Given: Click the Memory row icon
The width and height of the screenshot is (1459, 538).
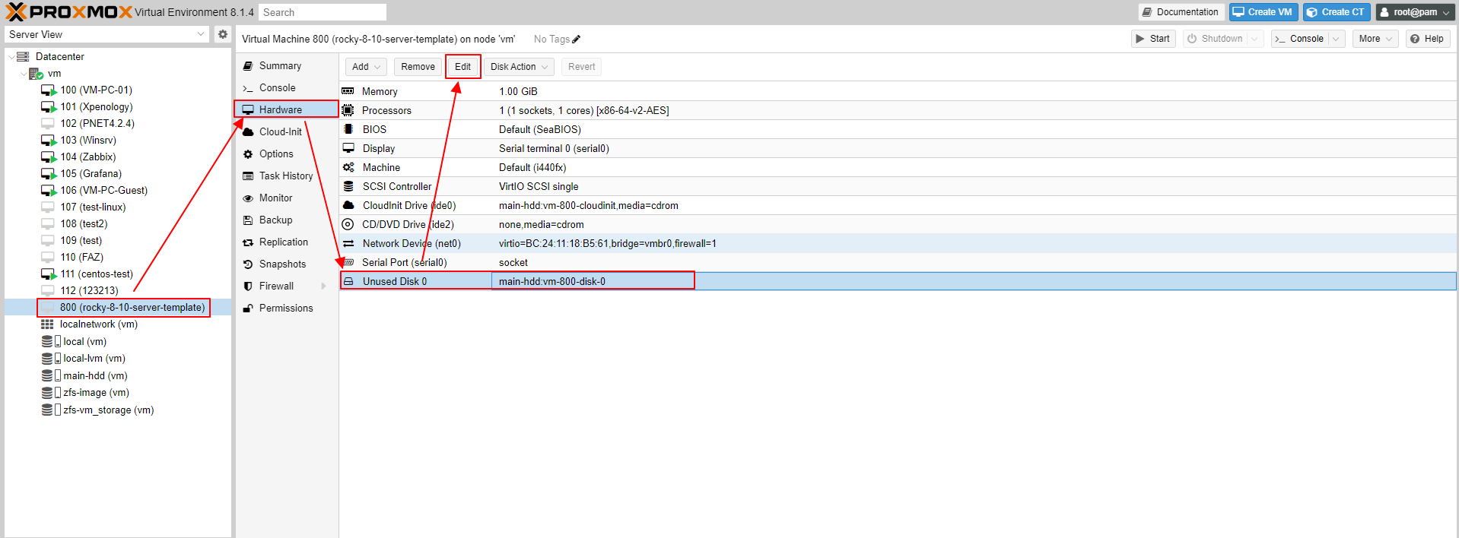Looking at the screenshot, I should point(348,91).
